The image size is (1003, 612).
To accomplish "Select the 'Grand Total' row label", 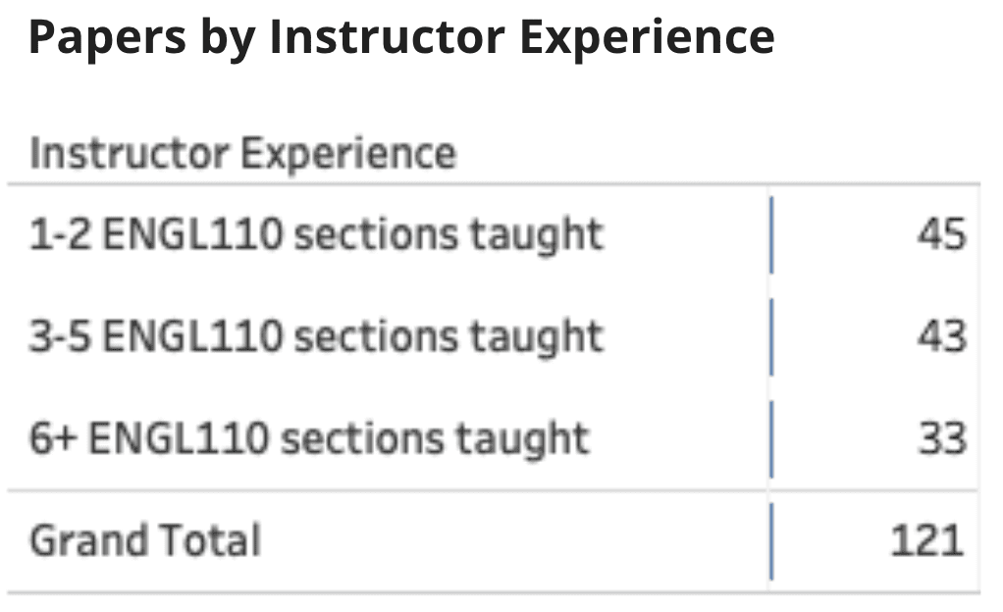I will coord(145,541).
